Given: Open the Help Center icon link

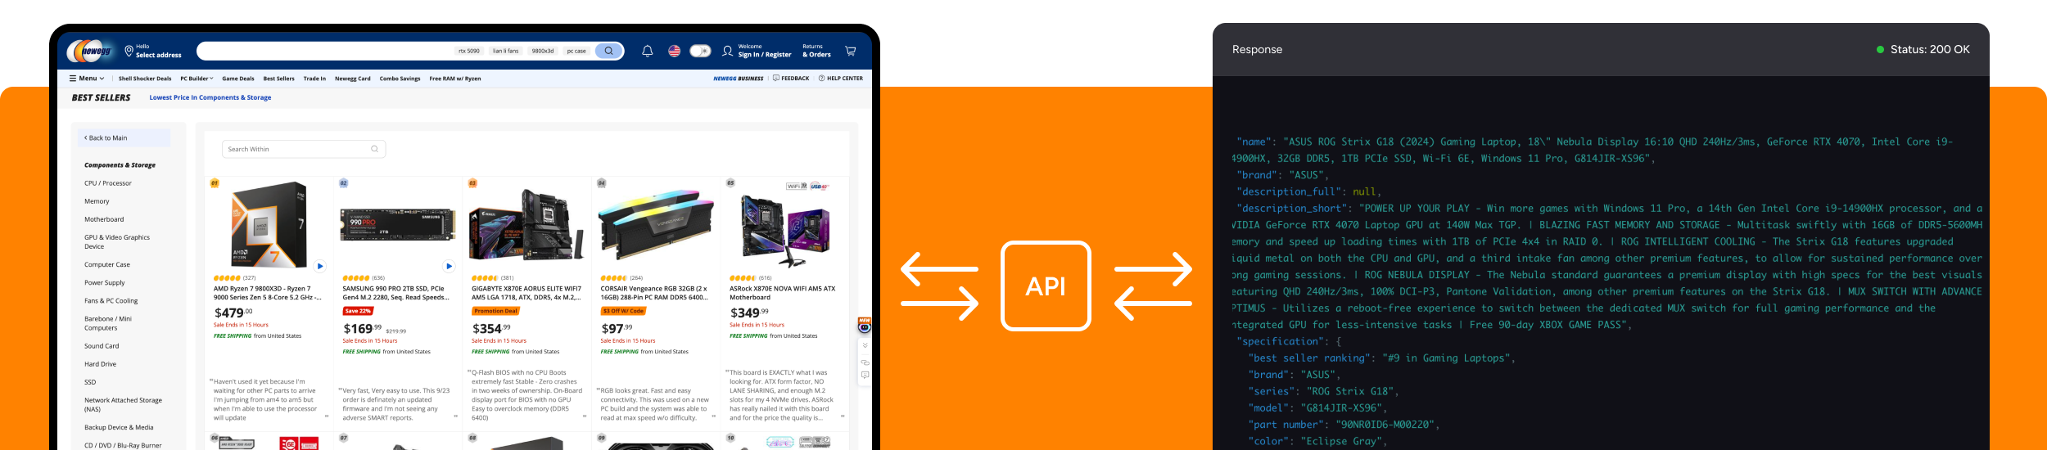Looking at the screenshot, I should [x=841, y=79].
